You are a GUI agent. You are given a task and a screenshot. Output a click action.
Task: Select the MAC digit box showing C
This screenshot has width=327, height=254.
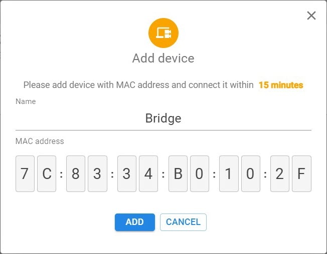[x=46, y=173]
